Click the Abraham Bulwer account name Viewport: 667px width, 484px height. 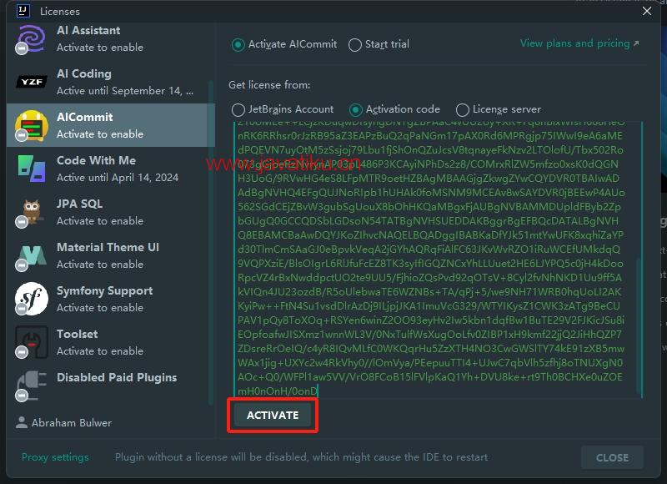tap(72, 423)
